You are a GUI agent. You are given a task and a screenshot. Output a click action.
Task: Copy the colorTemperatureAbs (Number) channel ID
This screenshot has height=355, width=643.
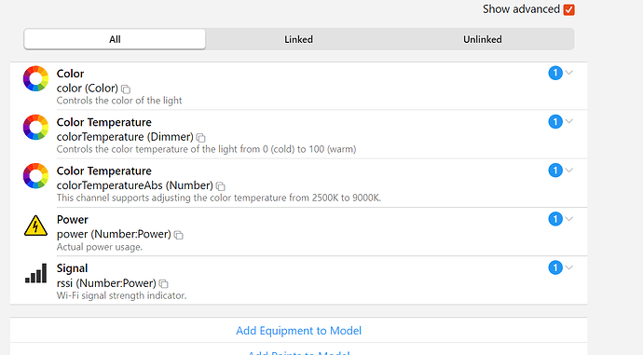pos(221,186)
